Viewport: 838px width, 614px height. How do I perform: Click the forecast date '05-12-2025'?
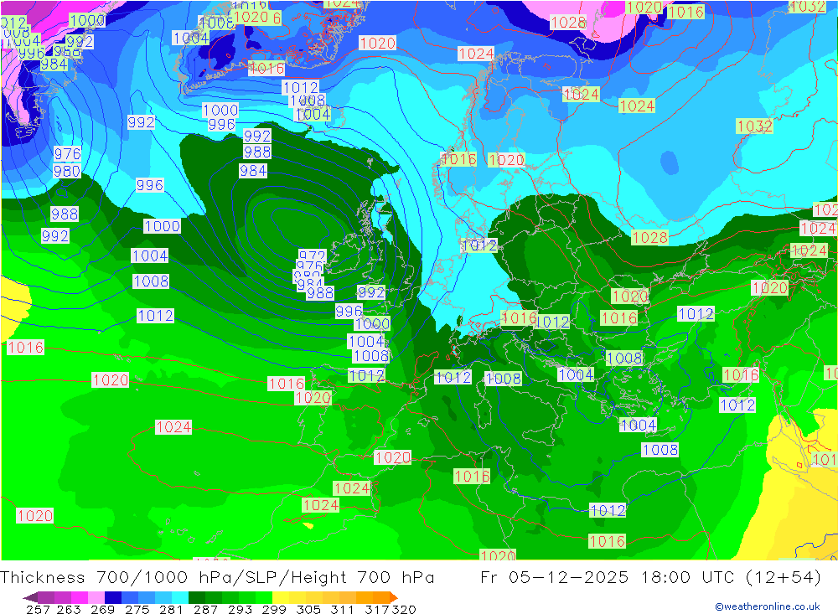[569, 578]
